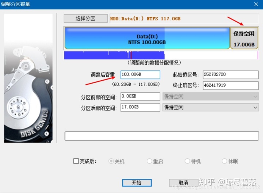This screenshot has height=193, width=263.
Task: Click the 选择分区 button
Action: pyautogui.click(x=85, y=19)
